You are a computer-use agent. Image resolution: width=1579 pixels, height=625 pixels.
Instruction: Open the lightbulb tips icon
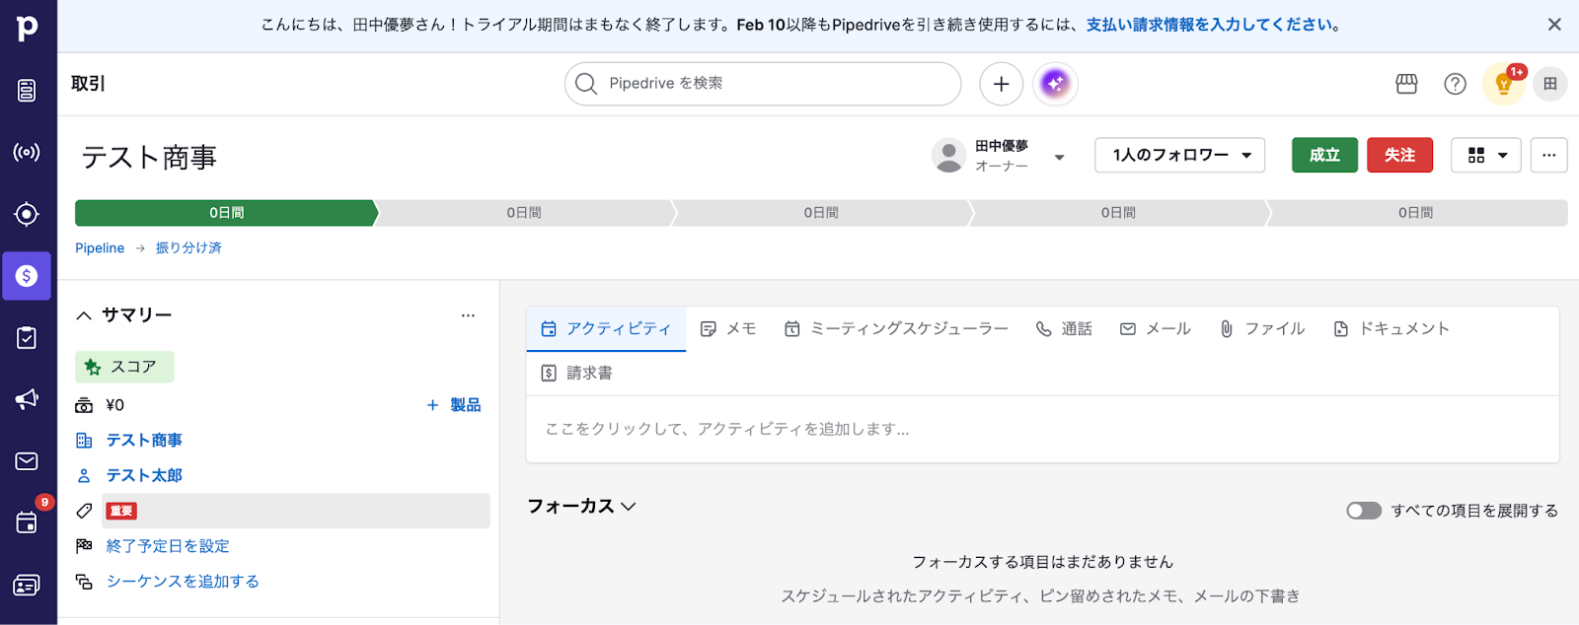click(1504, 84)
